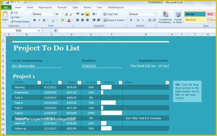Set top vertical alignment
Screen dimensions: 217x136
point(78,14)
